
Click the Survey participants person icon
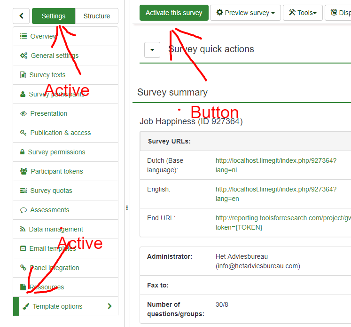23,94
